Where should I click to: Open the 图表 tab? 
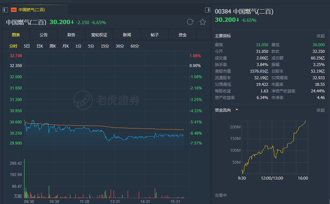(16, 35)
